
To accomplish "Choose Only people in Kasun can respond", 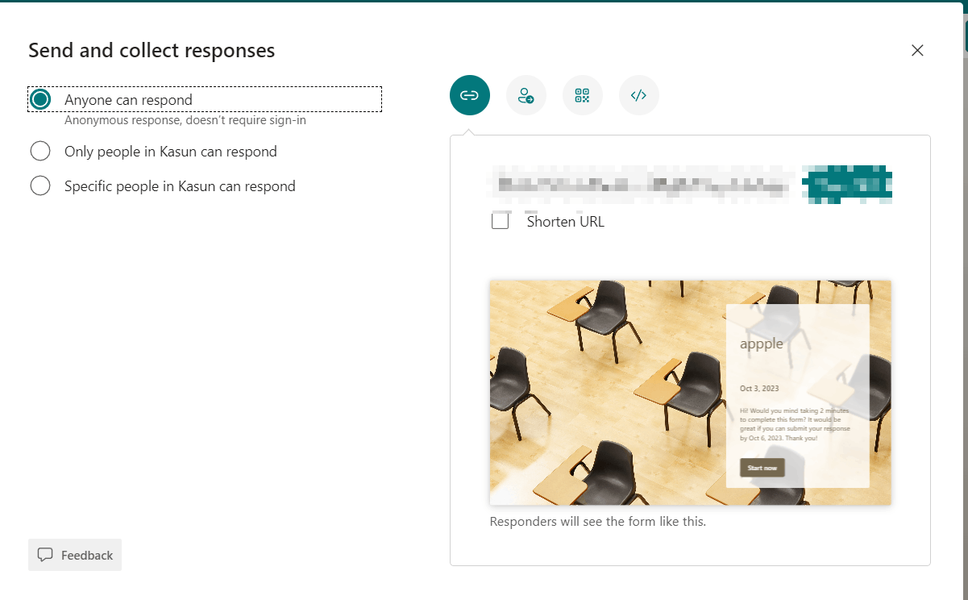I will (40, 151).
